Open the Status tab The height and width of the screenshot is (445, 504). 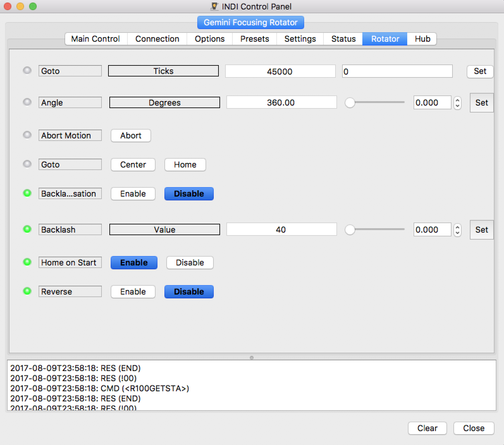pyautogui.click(x=343, y=39)
